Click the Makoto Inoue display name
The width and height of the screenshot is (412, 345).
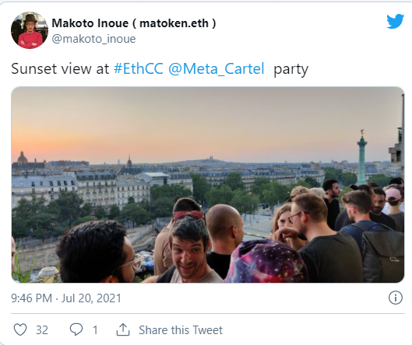[90, 23]
